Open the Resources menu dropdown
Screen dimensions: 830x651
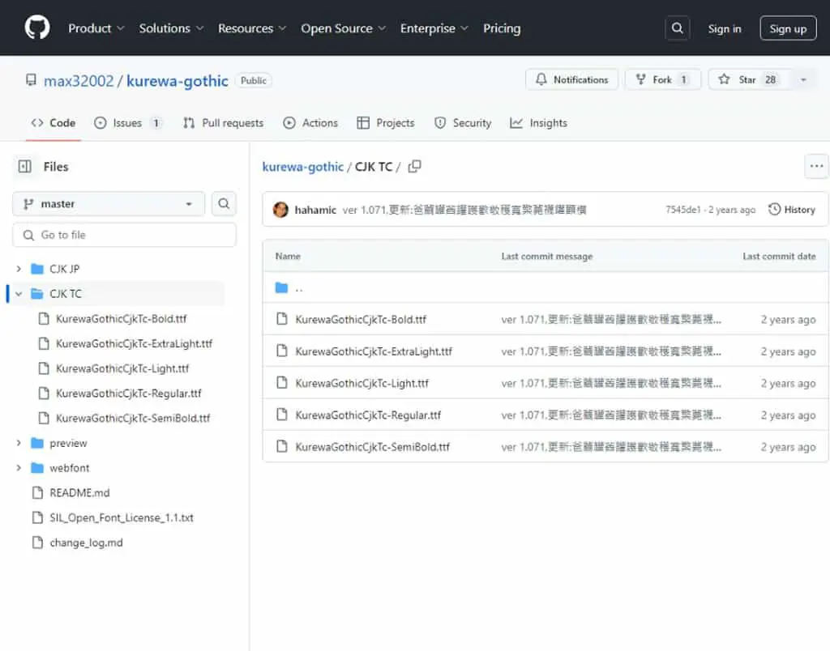pos(252,28)
